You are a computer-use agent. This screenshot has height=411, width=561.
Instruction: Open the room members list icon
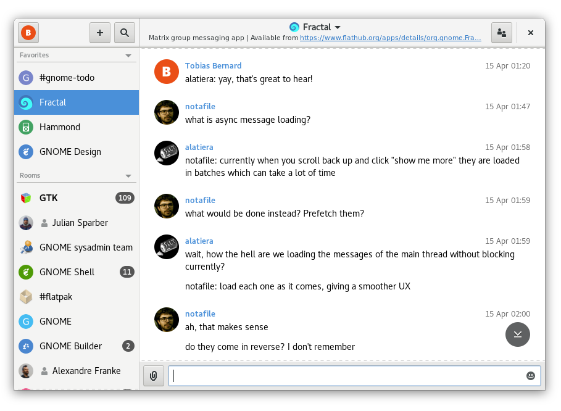pos(502,33)
